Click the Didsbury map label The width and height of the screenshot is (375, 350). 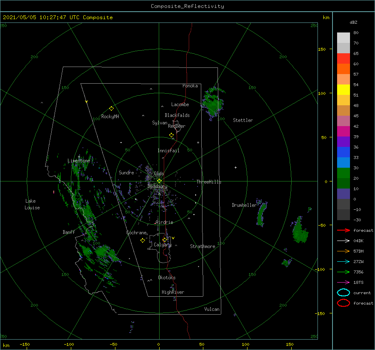[157, 186]
